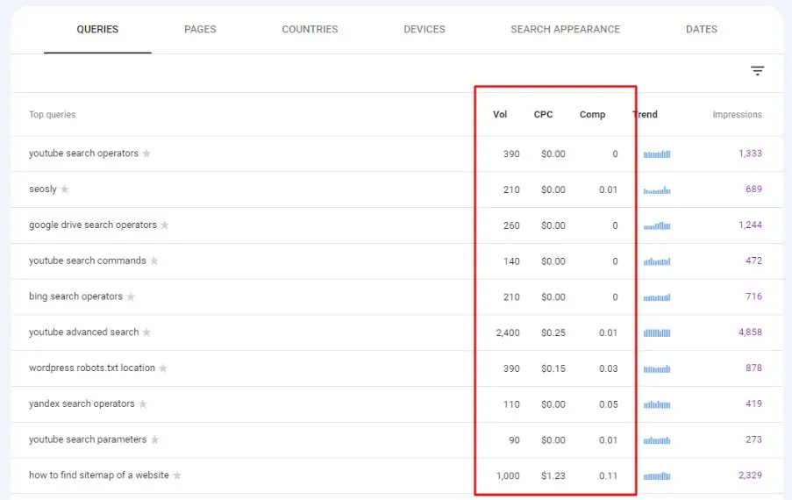
Task: Go to the Dates tab
Action: coord(701,29)
